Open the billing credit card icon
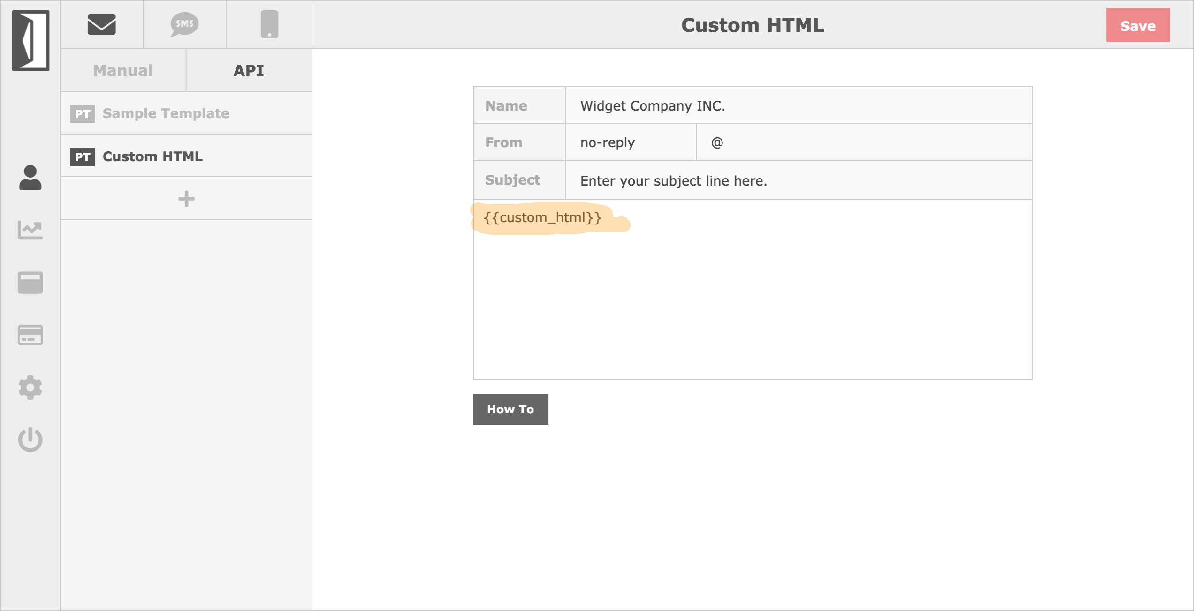This screenshot has height=611, width=1194. coord(30,335)
